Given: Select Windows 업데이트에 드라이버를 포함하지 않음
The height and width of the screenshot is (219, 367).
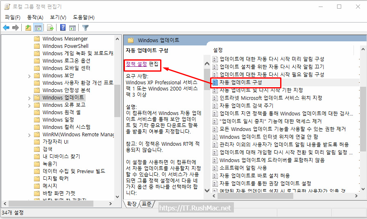Looking at the screenshot, I should click(272, 160).
